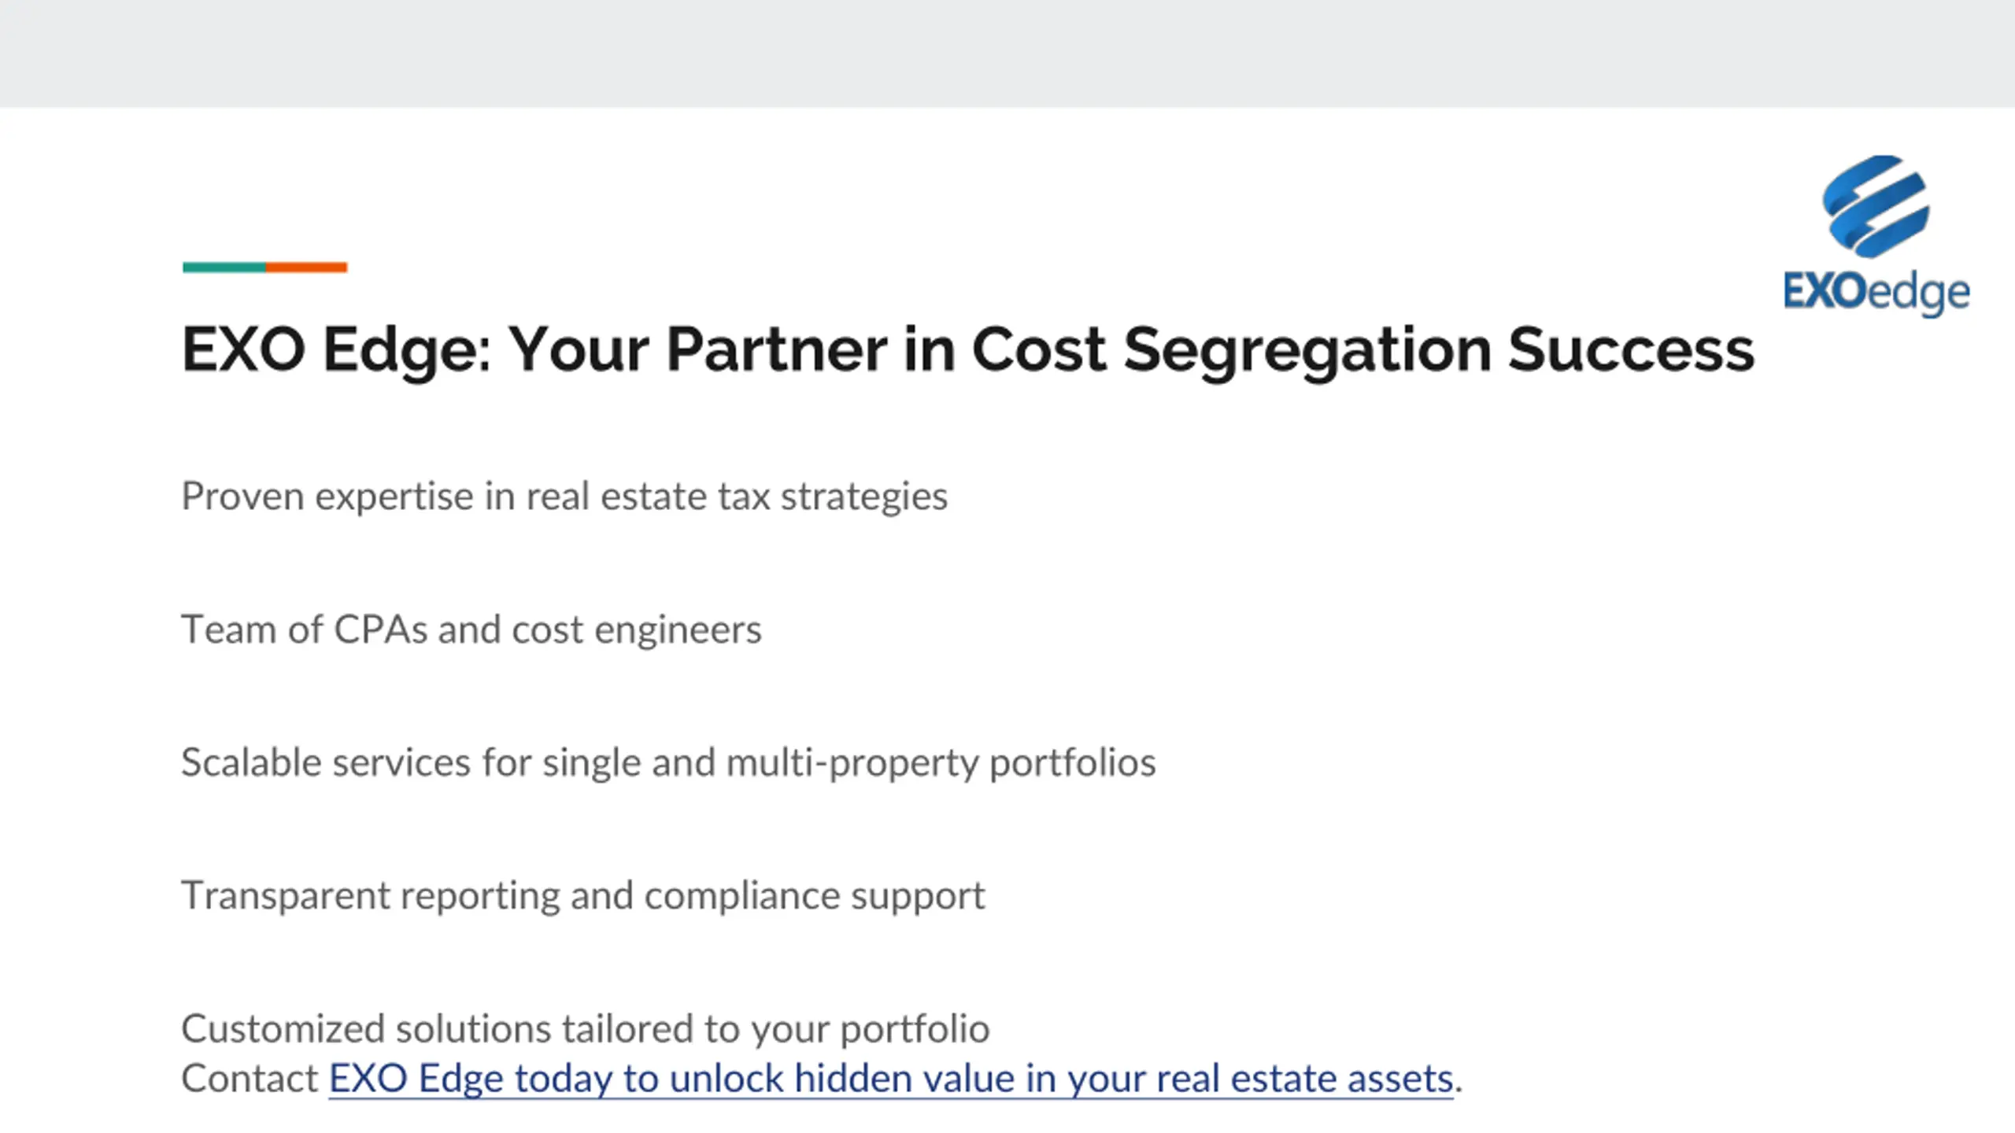Viewport: 2015px width, 1133px height.
Task: Click the word 'strategies' in the first bullet
Action: 863,496
